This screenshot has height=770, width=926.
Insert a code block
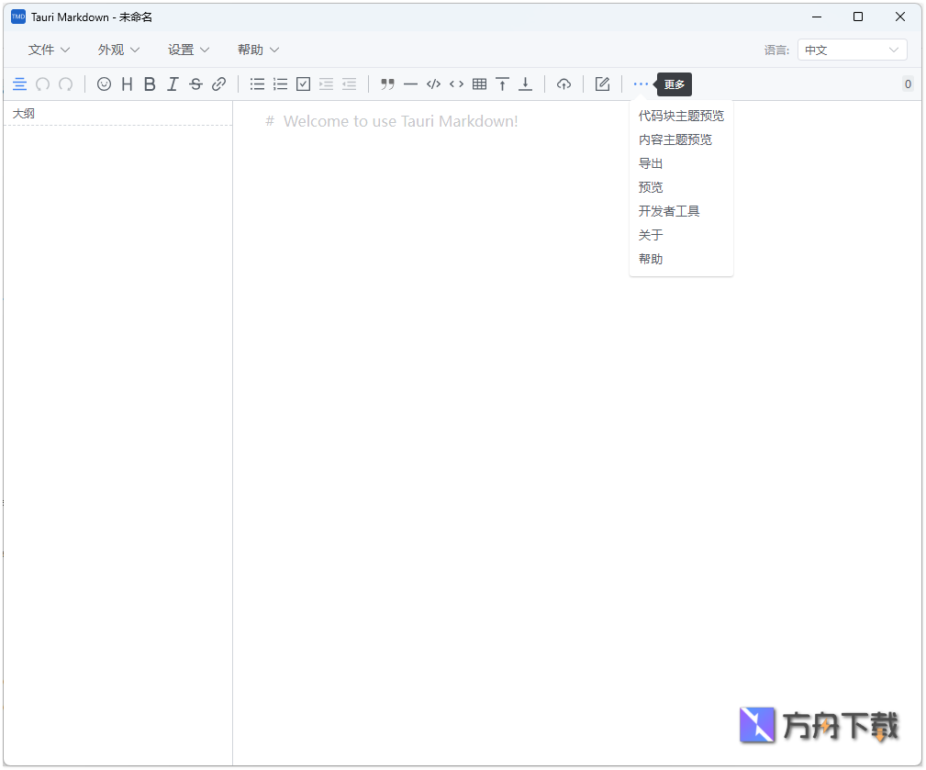pos(433,84)
